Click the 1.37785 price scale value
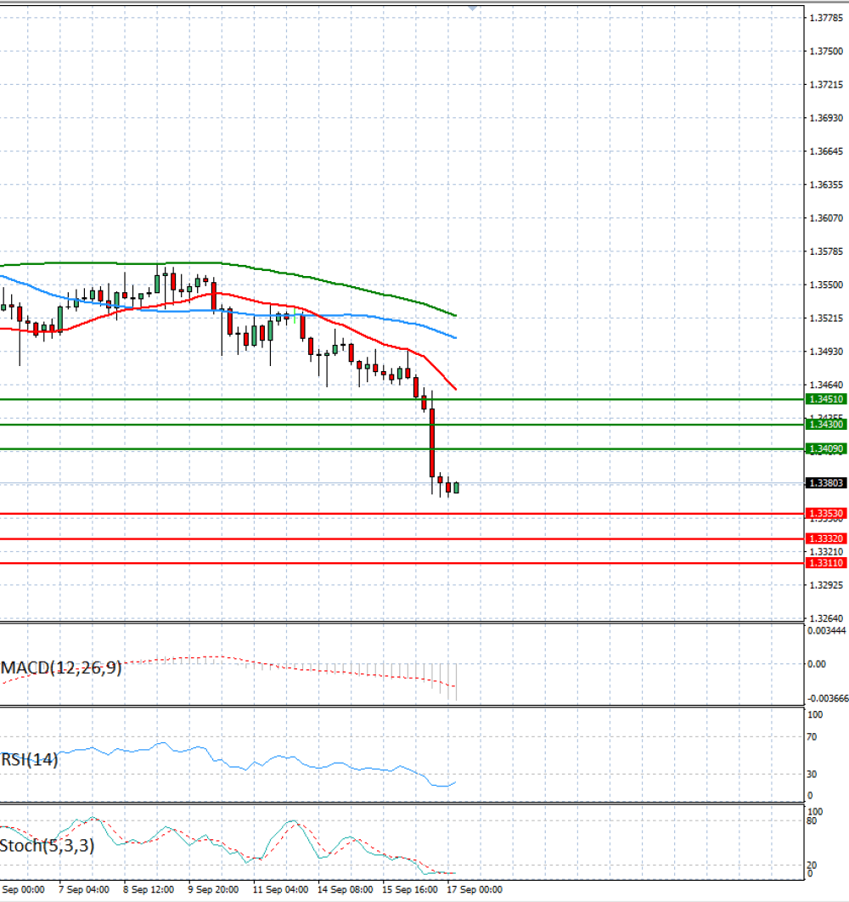 [x=826, y=18]
